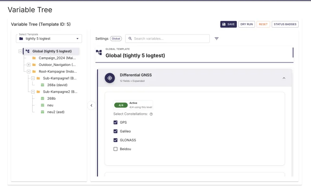311x190 pixels.
Task: Collapse the Root-Kampagne node
Action: pos(28,71)
